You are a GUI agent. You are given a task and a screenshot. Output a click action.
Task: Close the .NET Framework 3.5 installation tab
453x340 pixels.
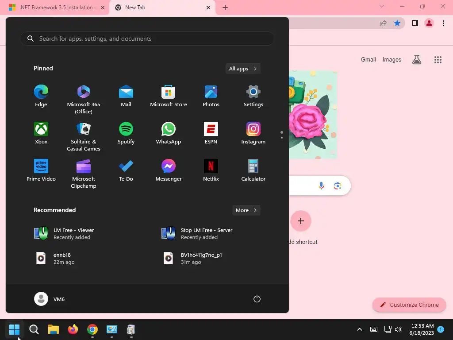pos(103,8)
